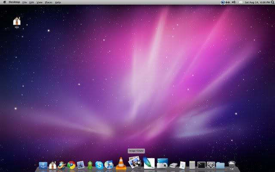Launch VLC media player cone icon
The width and height of the screenshot is (275, 172).
coord(121,164)
